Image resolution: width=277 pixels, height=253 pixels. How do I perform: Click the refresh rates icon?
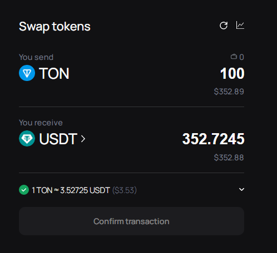point(224,26)
